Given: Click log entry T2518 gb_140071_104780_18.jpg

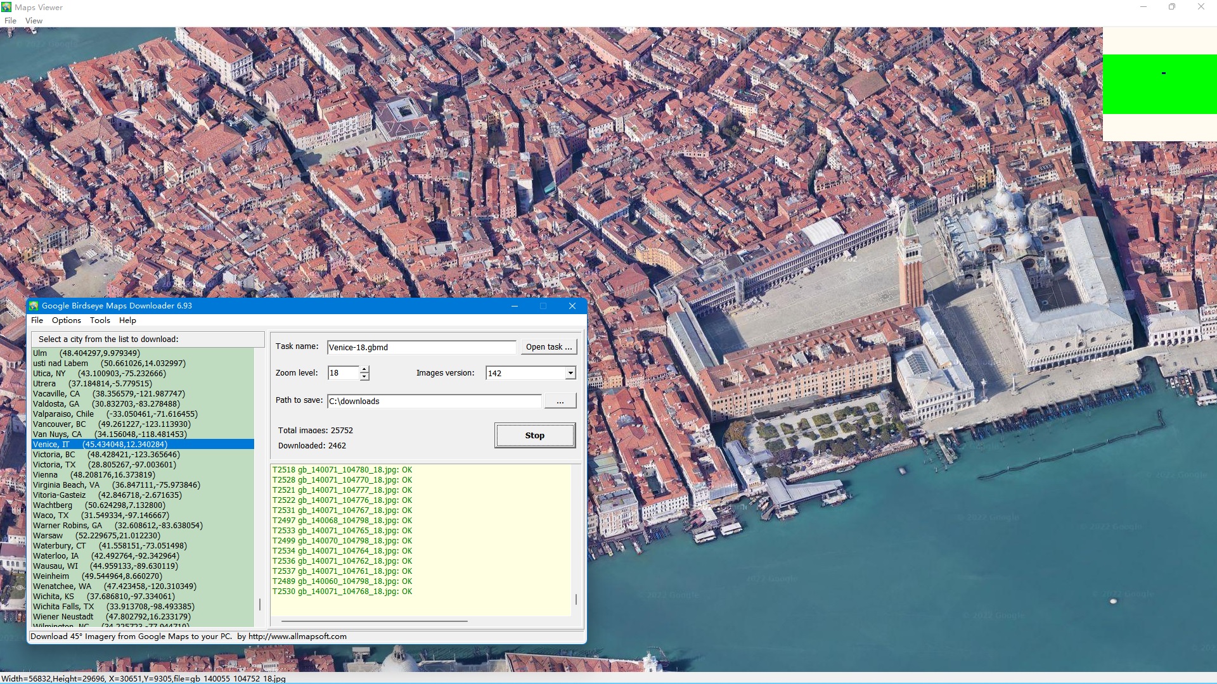Looking at the screenshot, I should click(x=342, y=470).
